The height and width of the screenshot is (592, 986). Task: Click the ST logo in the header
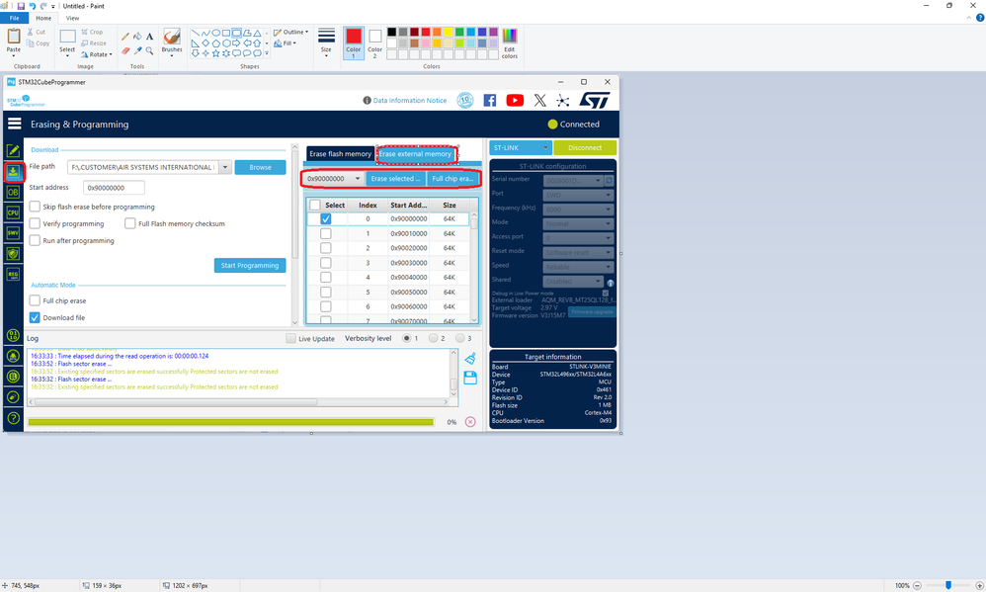point(594,101)
